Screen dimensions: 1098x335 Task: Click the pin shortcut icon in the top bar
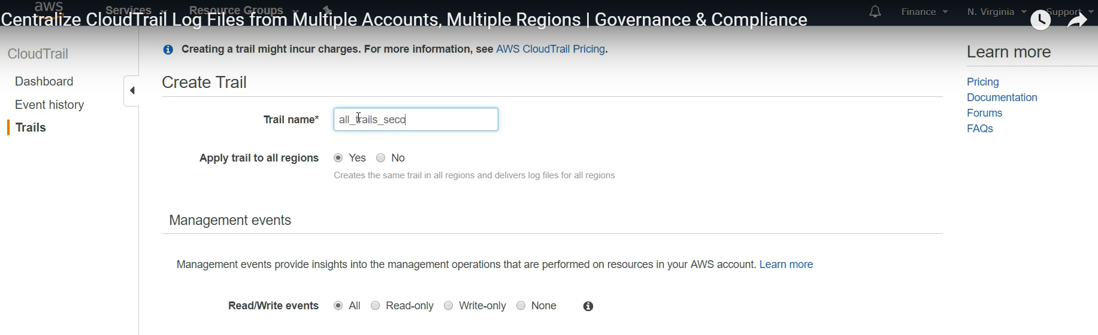click(327, 10)
